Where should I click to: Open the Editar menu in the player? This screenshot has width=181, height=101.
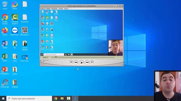click(48, 9)
